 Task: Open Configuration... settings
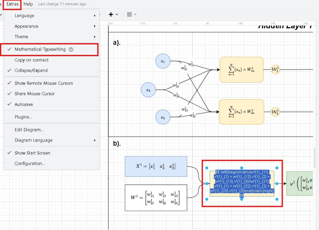(52, 163)
